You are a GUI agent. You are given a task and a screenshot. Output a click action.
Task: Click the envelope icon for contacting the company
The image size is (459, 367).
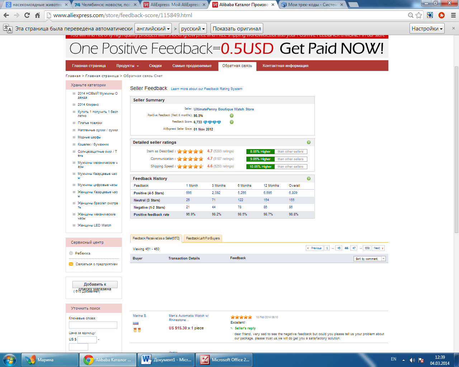click(x=71, y=264)
